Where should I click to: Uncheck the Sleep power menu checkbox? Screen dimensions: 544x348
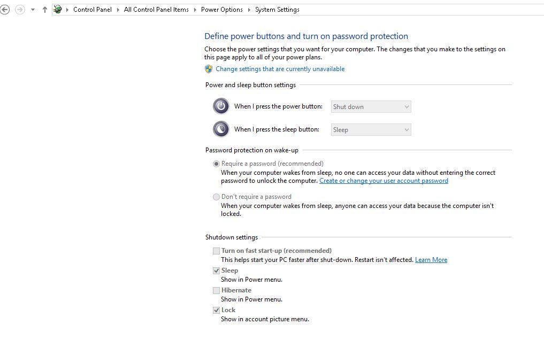coord(216,270)
